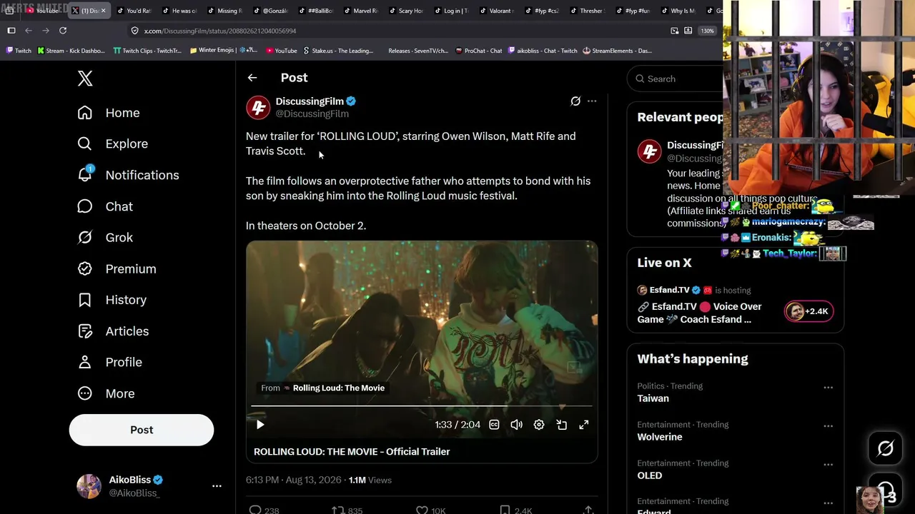This screenshot has height=514, width=915.
Task: Click the X logo in the sidebar
Action: pos(85,79)
